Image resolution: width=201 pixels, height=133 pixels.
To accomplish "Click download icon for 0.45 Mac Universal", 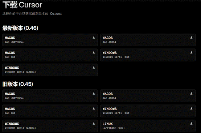I will click(x=94, y=94).
